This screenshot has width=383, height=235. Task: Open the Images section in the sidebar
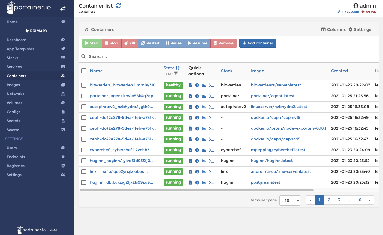tap(14, 85)
